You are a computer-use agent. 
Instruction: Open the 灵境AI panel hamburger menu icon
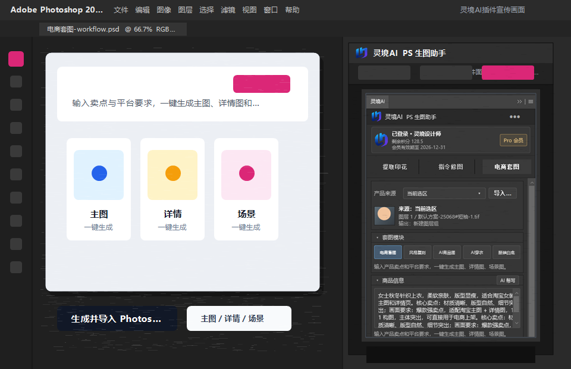pos(531,102)
